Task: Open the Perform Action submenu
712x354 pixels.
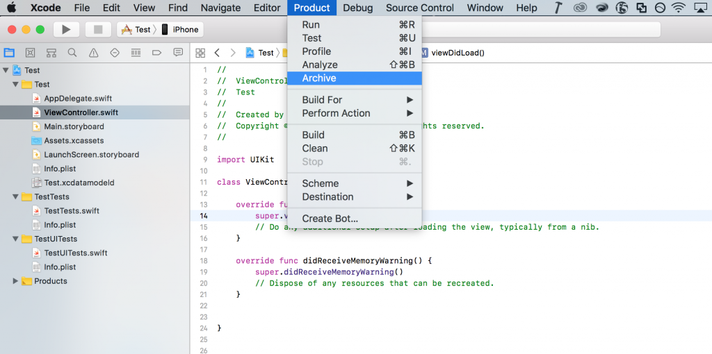Action: tap(355, 113)
